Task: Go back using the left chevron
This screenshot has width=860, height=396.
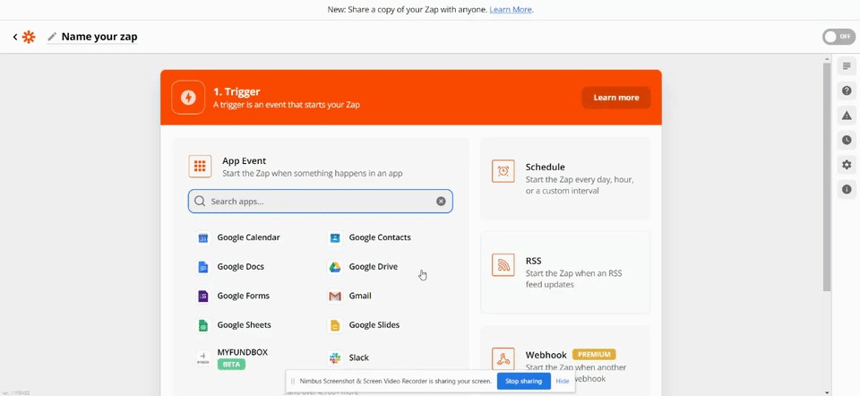Action: click(x=15, y=37)
